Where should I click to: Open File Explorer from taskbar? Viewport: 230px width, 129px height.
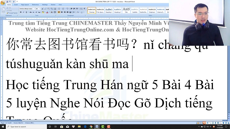tap(79, 127)
